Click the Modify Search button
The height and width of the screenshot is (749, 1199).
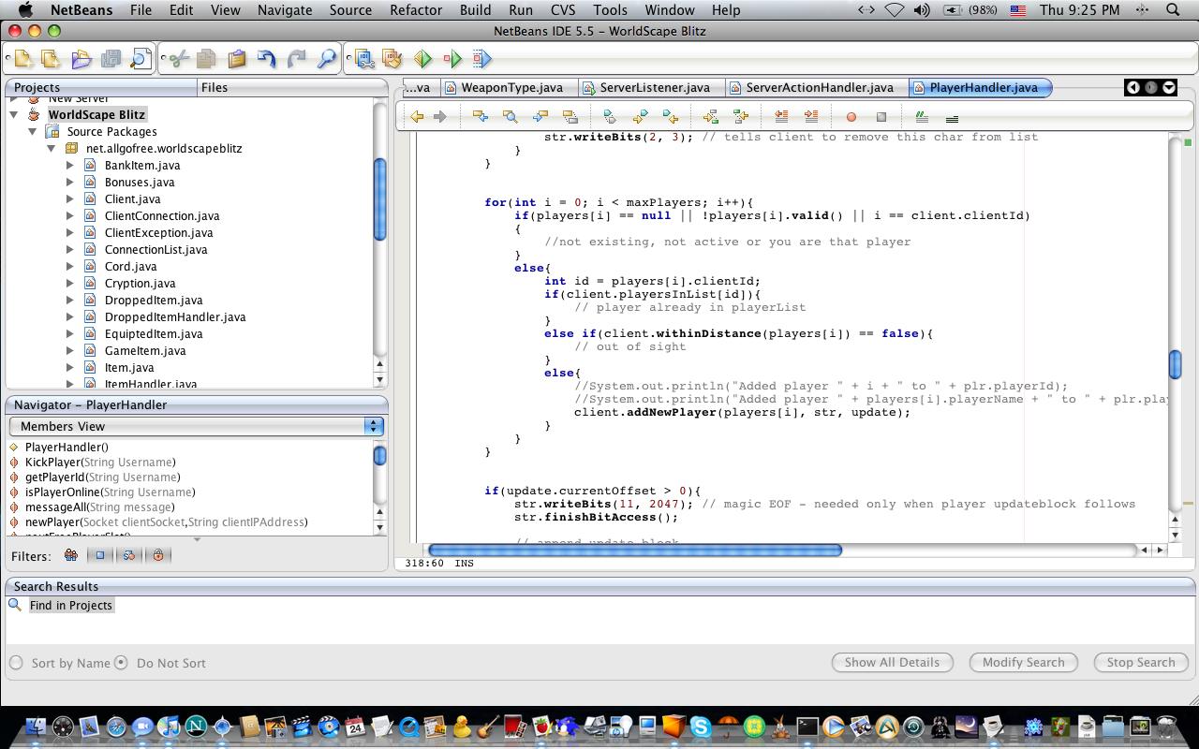coord(1023,662)
